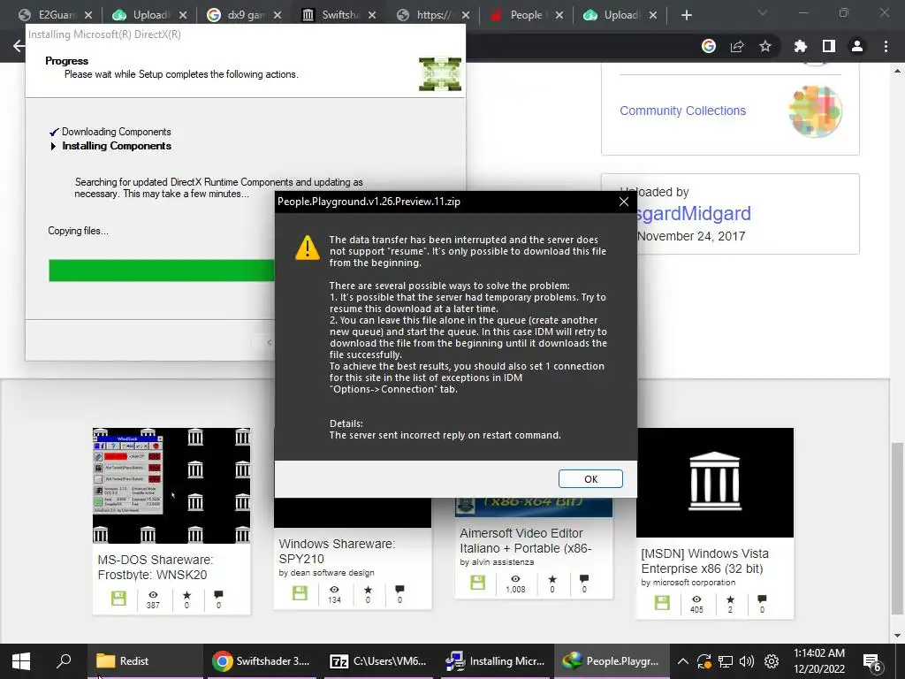This screenshot has height=679, width=905.
Task: Click the network tray icon
Action: tap(726, 661)
